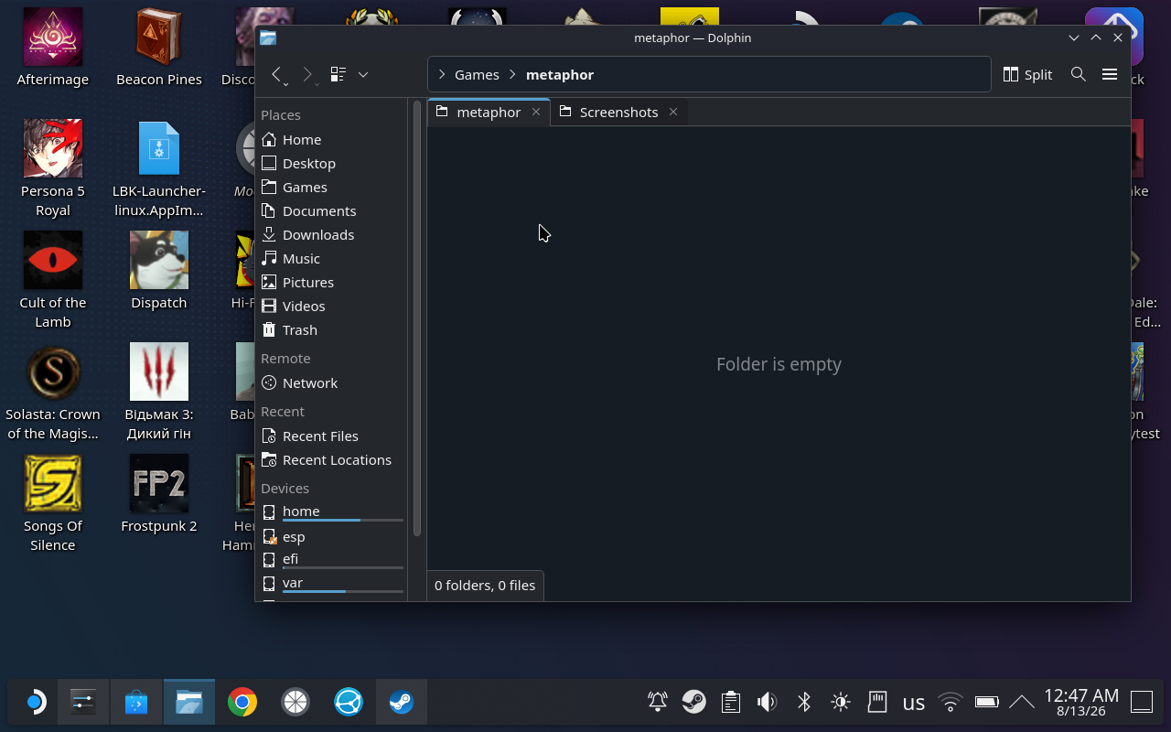Screen dimensions: 1171x732
Task: Toggle Split view in Dolphin
Action: pyautogui.click(x=1028, y=75)
